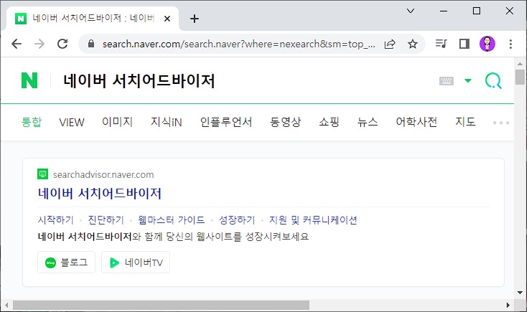Open the Chrome side panel icon

point(464,44)
